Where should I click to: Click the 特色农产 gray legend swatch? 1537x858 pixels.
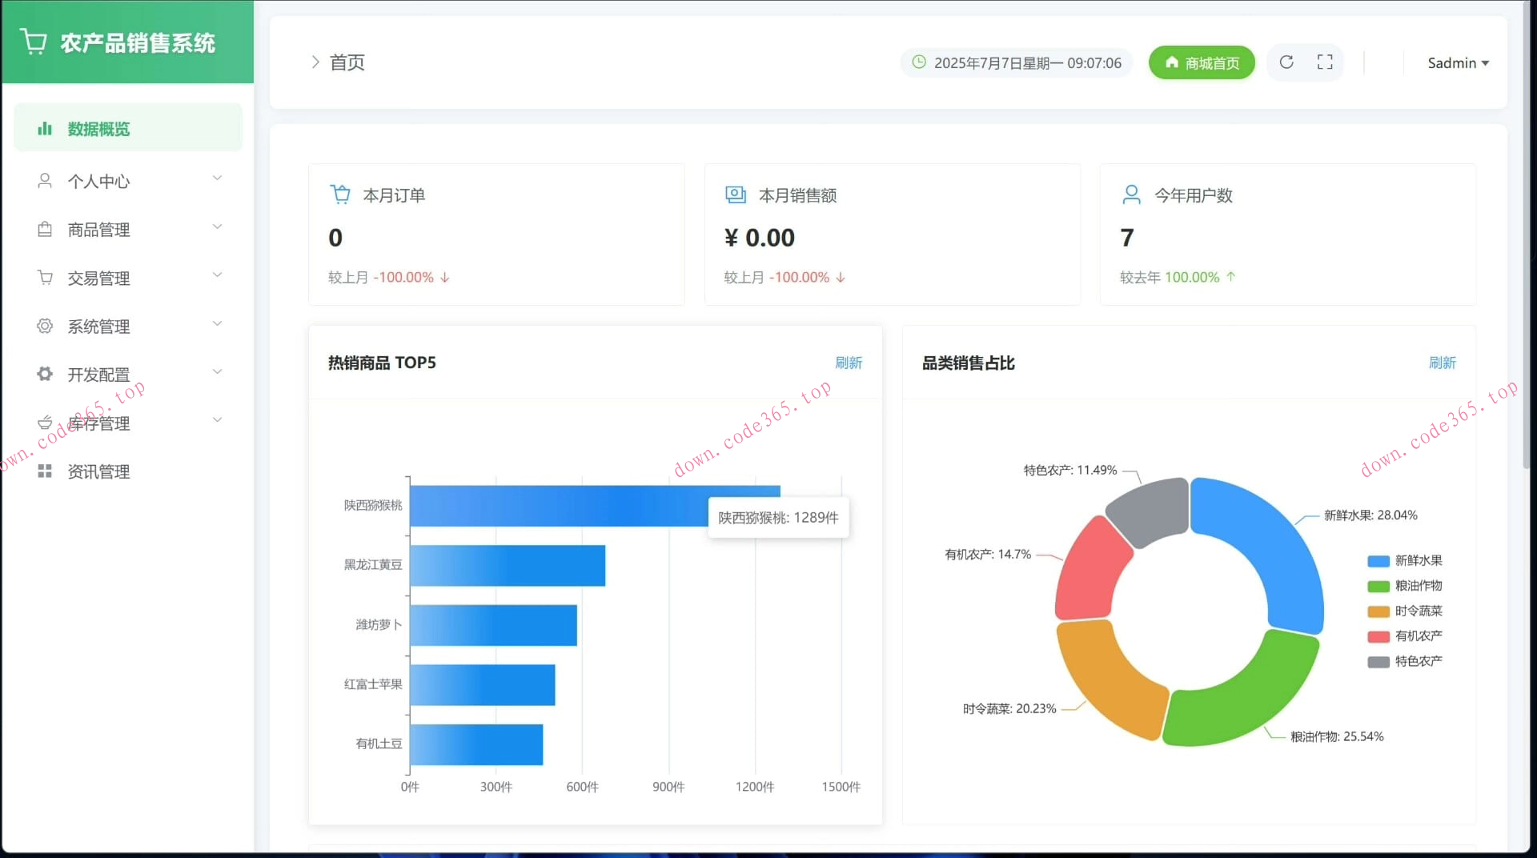click(1378, 662)
